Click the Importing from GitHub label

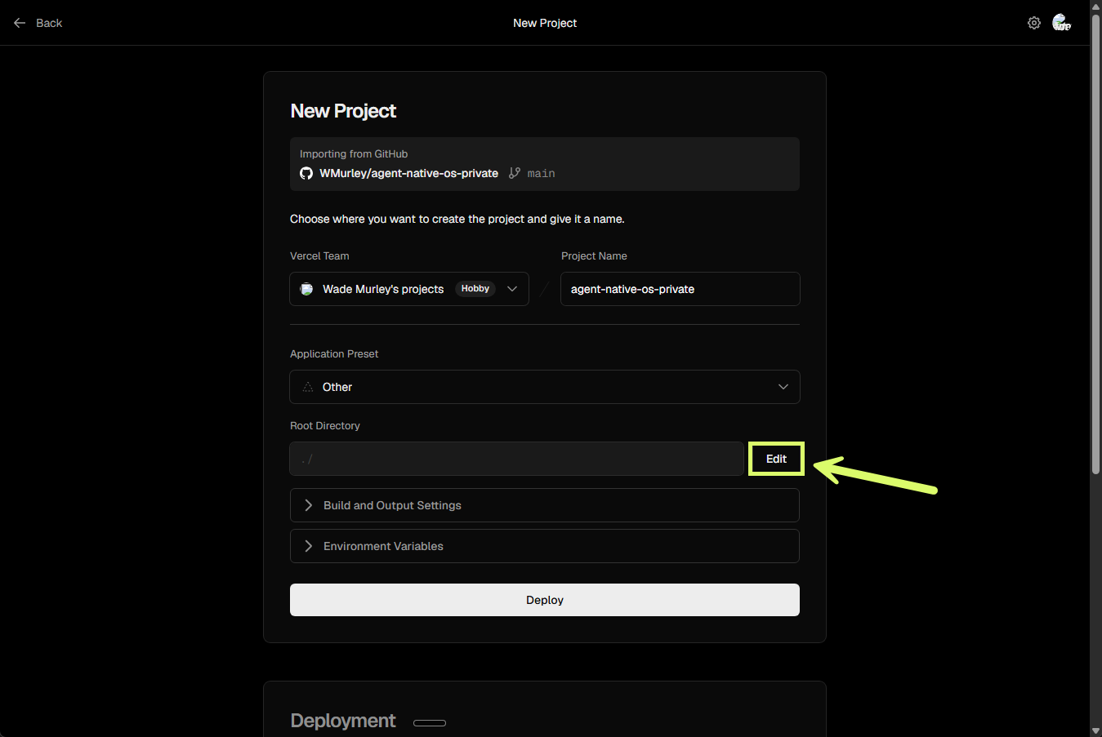coord(354,153)
